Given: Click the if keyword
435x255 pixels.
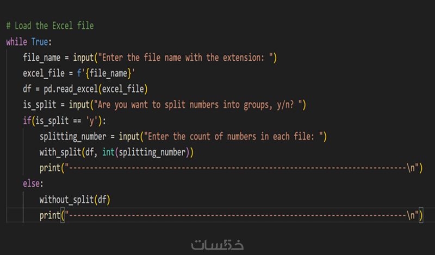Looking at the screenshot, I should [27, 120].
